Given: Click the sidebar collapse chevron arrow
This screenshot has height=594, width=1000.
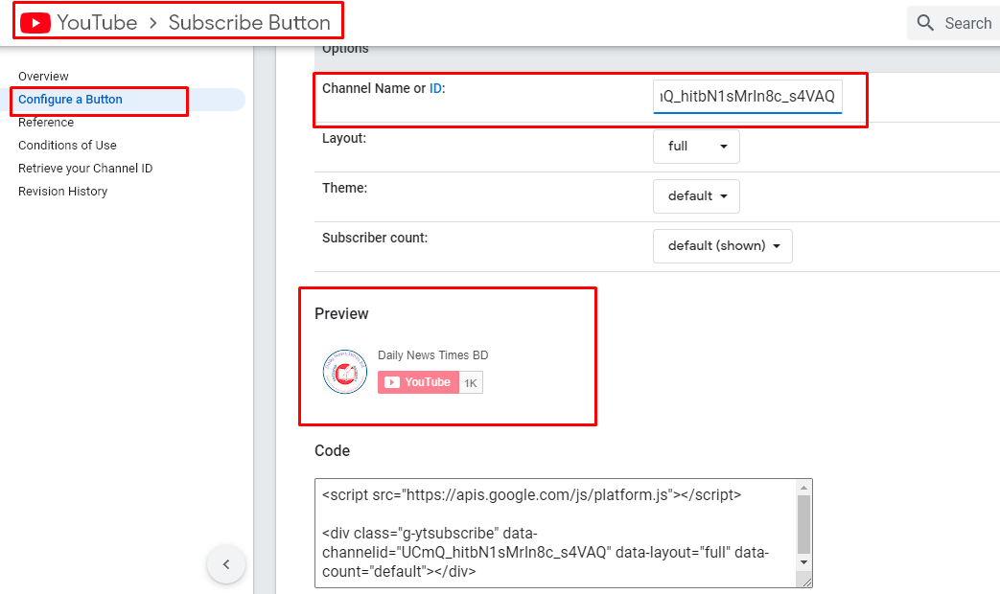Looking at the screenshot, I should [x=226, y=564].
